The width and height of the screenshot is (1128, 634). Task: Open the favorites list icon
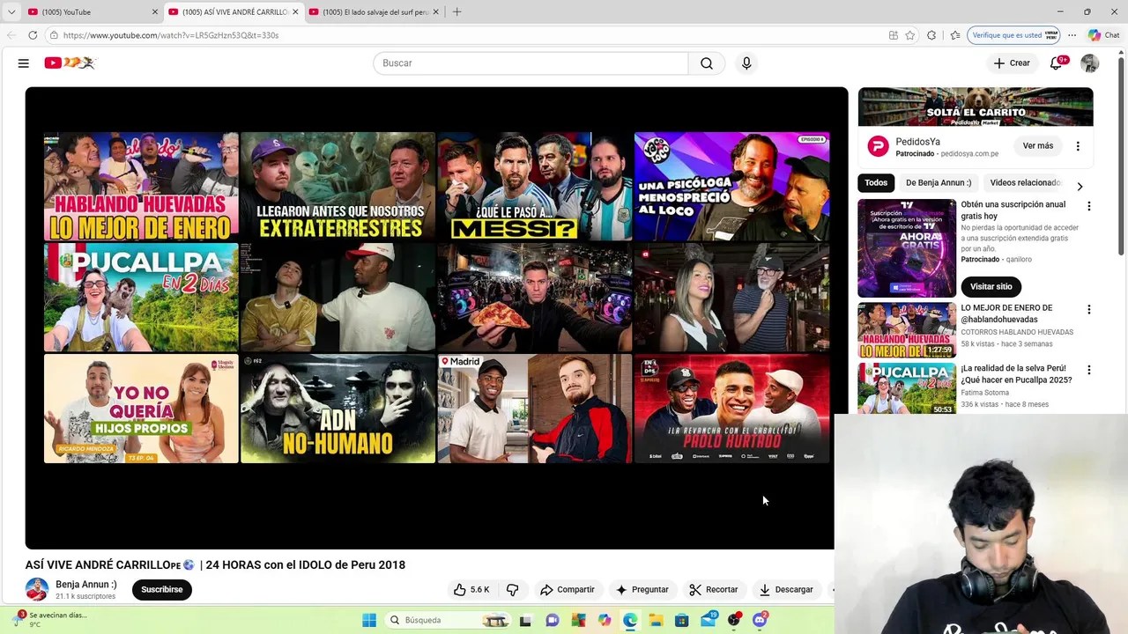[x=955, y=35]
